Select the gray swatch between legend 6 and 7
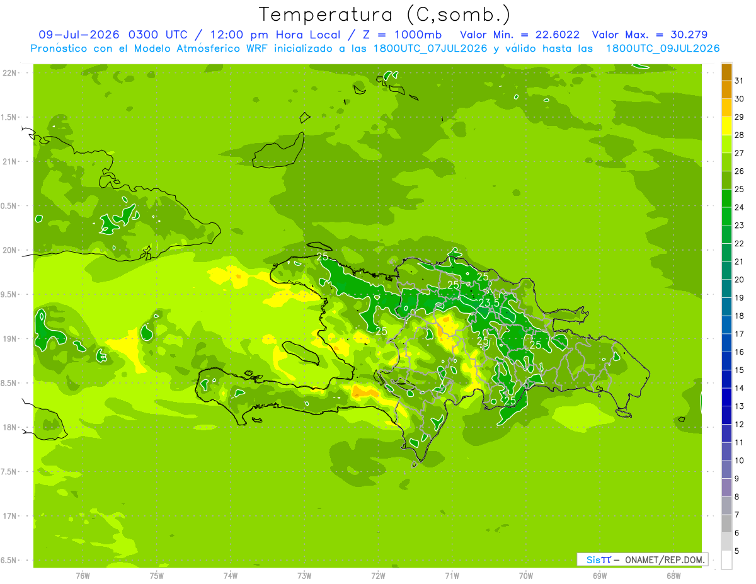Image resolution: width=756 pixels, height=584 pixels. point(726,524)
